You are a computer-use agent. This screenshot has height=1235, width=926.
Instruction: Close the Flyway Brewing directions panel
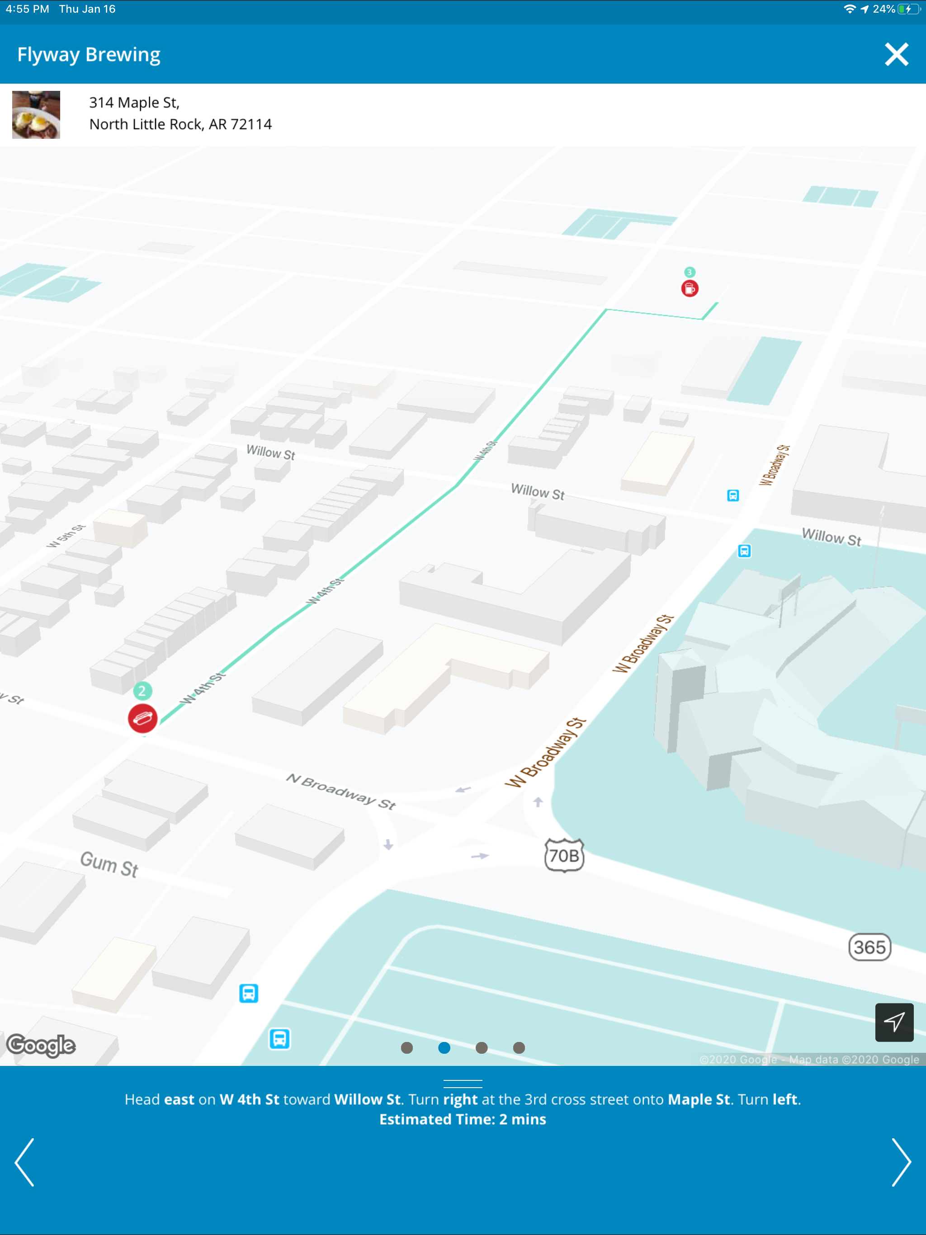[x=896, y=54]
